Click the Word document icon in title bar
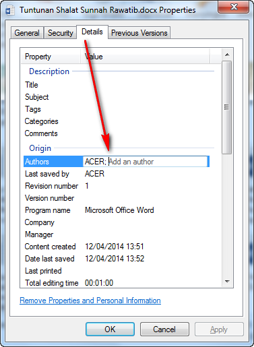This screenshot has width=254, height=347. [x=10, y=10]
